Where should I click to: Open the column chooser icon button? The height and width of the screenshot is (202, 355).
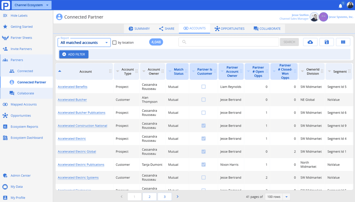[x=343, y=42]
